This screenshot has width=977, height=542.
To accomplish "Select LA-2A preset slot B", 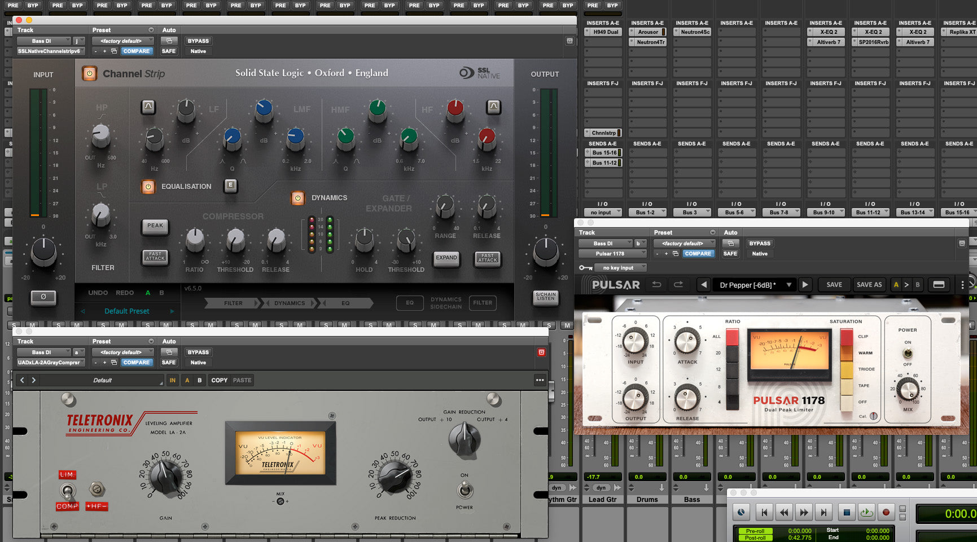I will (199, 381).
